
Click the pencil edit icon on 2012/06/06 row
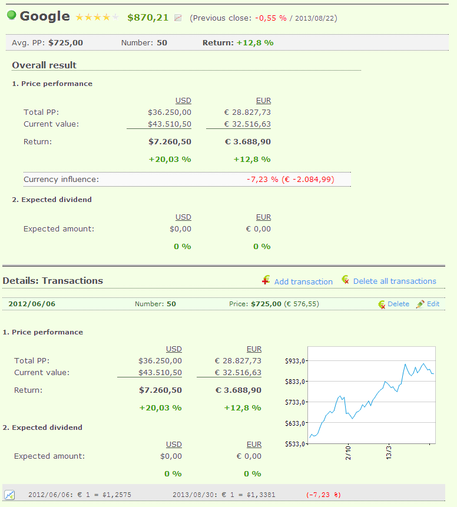(420, 304)
